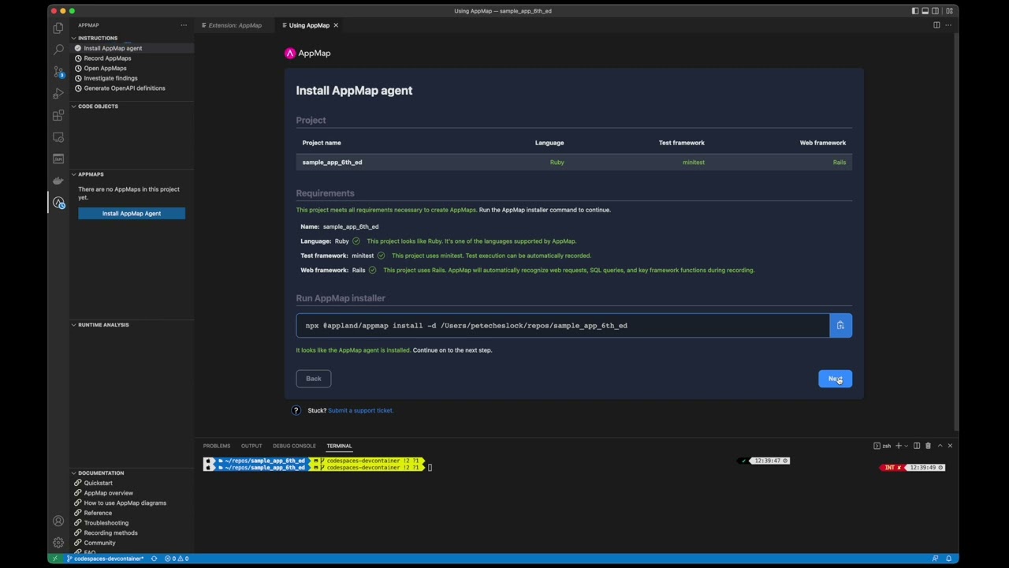The height and width of the screenshot is (568, 1009).
Task: Open Troubleshooting documentation link
Action: [x=106, y=523]
